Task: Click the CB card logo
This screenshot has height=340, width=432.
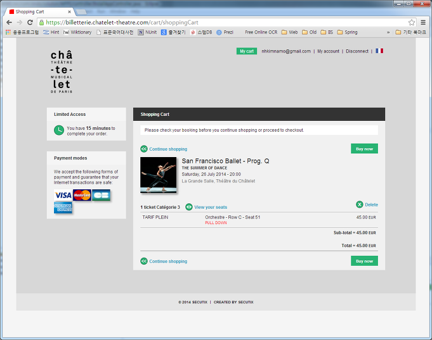Action: 101,195
